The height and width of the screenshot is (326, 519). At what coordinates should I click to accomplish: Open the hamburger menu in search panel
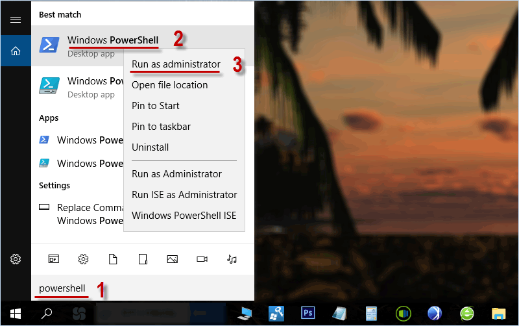pyautogui.click(x=16, y=20)
